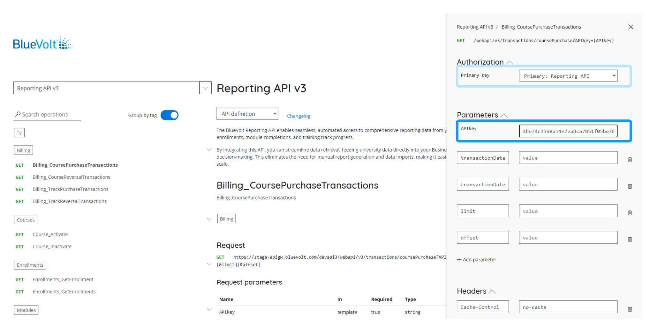Click first transactionDate value field
The width and height of the screenshot is (650, 332).
[568, 158]
